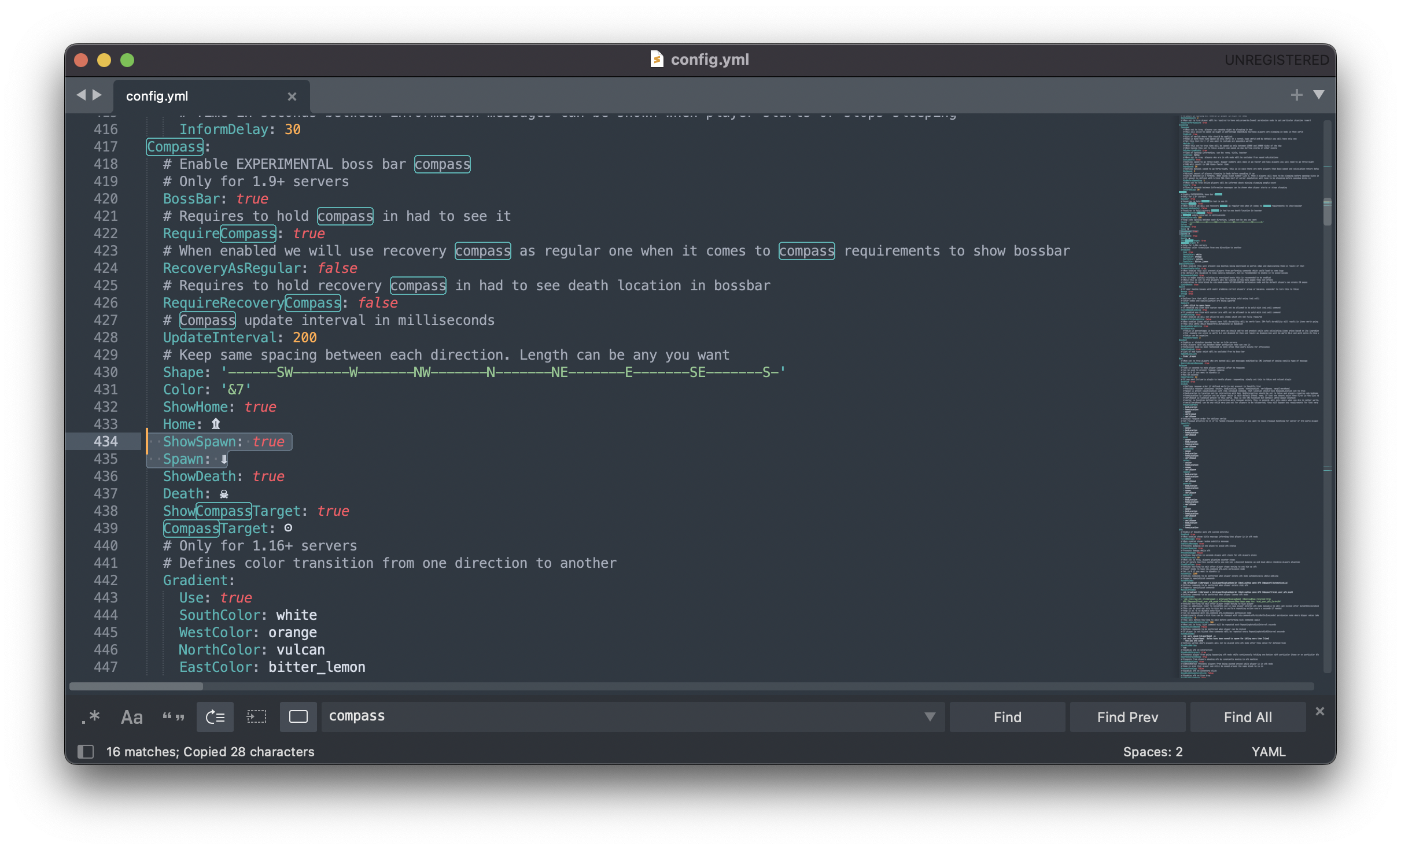Viewport: 1401px width, 850px height.
Task: Toggle the search wrap option
Action: pos(215,716)
